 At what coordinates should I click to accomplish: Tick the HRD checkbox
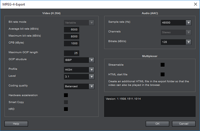[x=66, y=109]
